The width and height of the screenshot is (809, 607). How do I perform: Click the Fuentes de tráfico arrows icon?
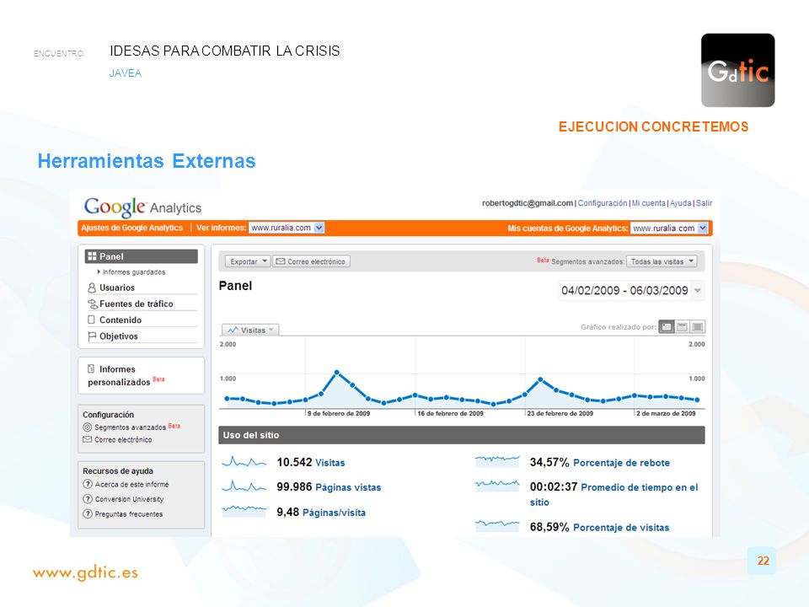[93, 304]
